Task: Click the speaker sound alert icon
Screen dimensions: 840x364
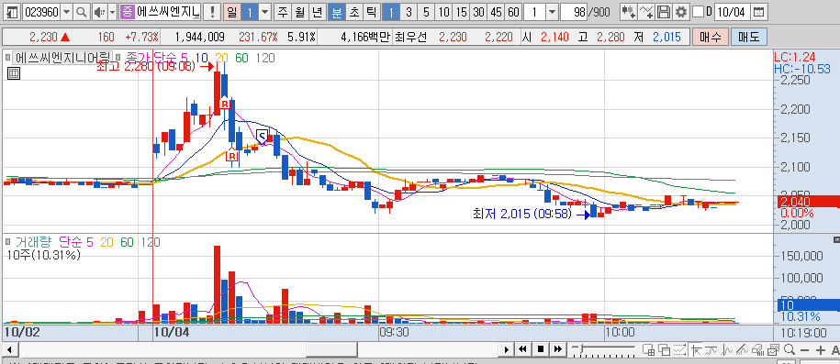Action: 99,11
